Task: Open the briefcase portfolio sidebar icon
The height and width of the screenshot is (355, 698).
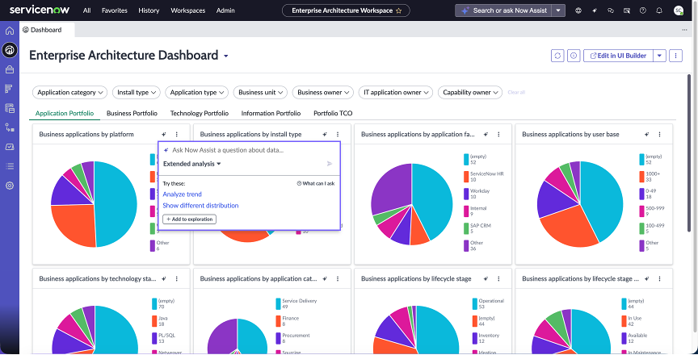Action: [x=10, y=69]
